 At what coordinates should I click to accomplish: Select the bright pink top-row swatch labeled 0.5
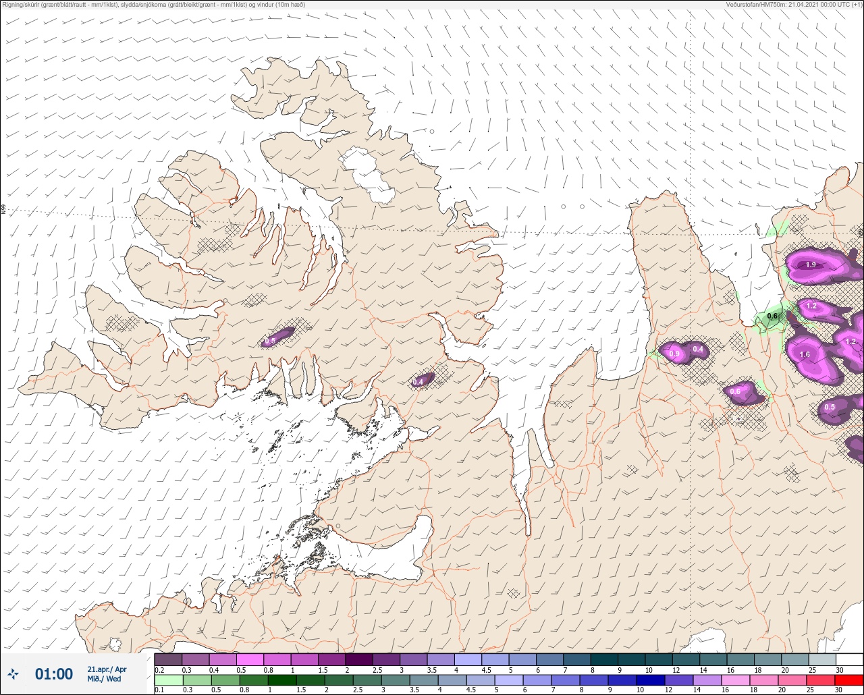tap(250, 659)
